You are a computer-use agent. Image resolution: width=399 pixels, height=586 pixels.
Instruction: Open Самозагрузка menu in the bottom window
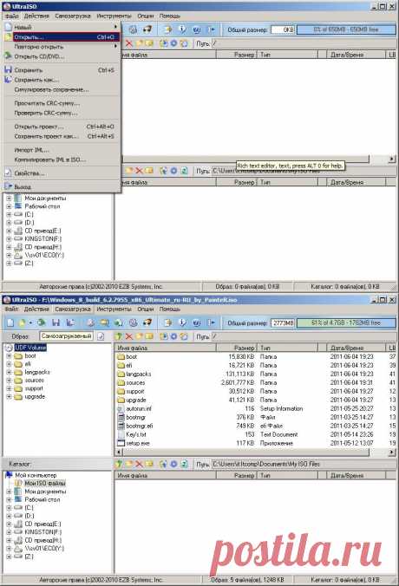pyautogui.click(x=73, y=309)
